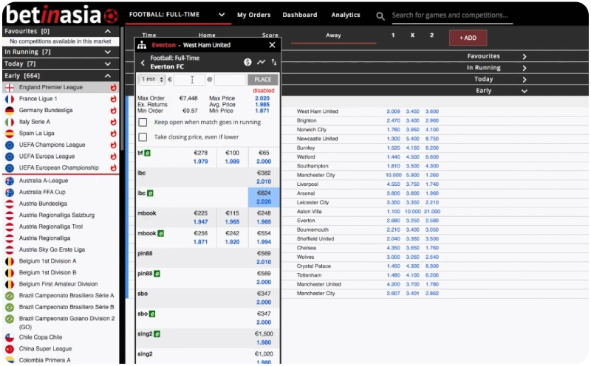Select Austria Bundesliga competition
Image resolution: width=591 pixels, height=366 pixels.
43,204
